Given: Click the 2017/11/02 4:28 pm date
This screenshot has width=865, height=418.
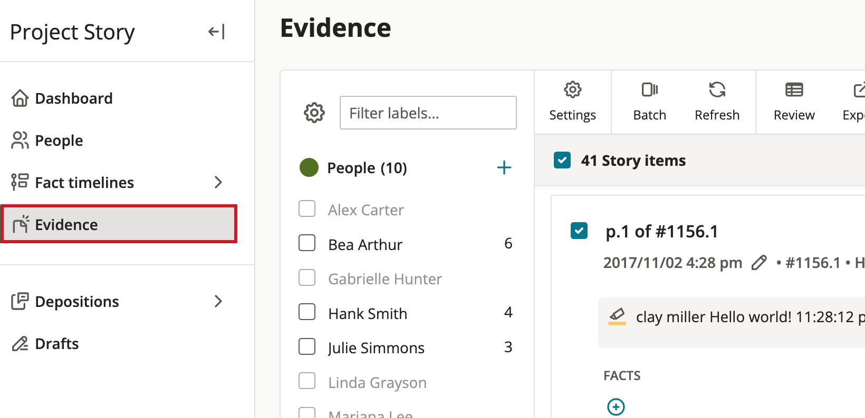Looking at the screenshot, I should (672, 263).
